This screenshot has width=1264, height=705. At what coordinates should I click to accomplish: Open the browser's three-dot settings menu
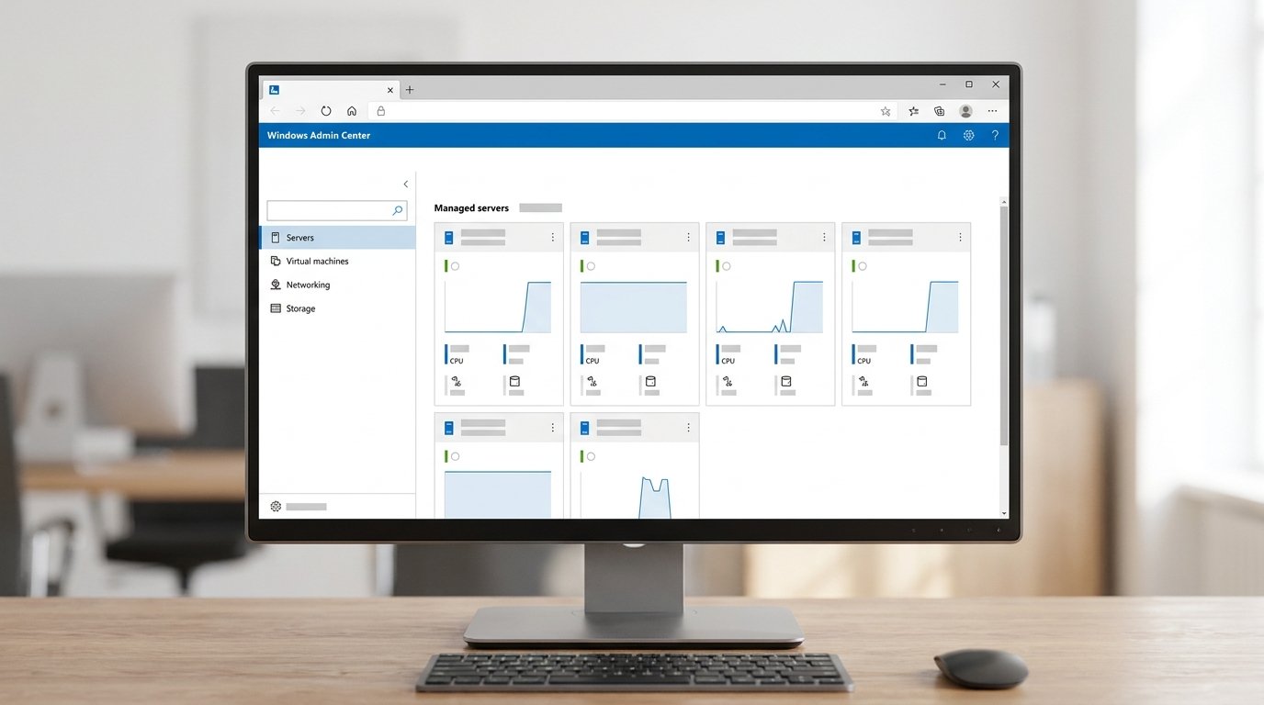click(x=992, y=111)
